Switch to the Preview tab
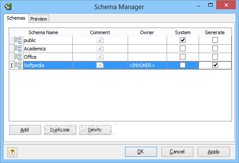This screenshot has height=163, width=239. (x=39, y=19)
